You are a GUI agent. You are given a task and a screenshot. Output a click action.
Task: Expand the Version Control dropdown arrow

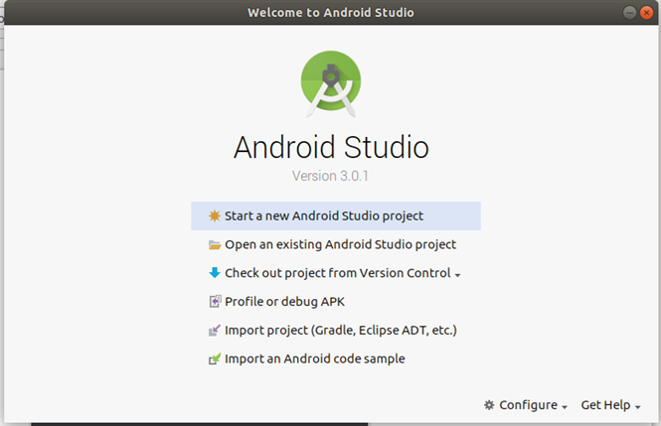pyautogui.click(x=457, y=275)
